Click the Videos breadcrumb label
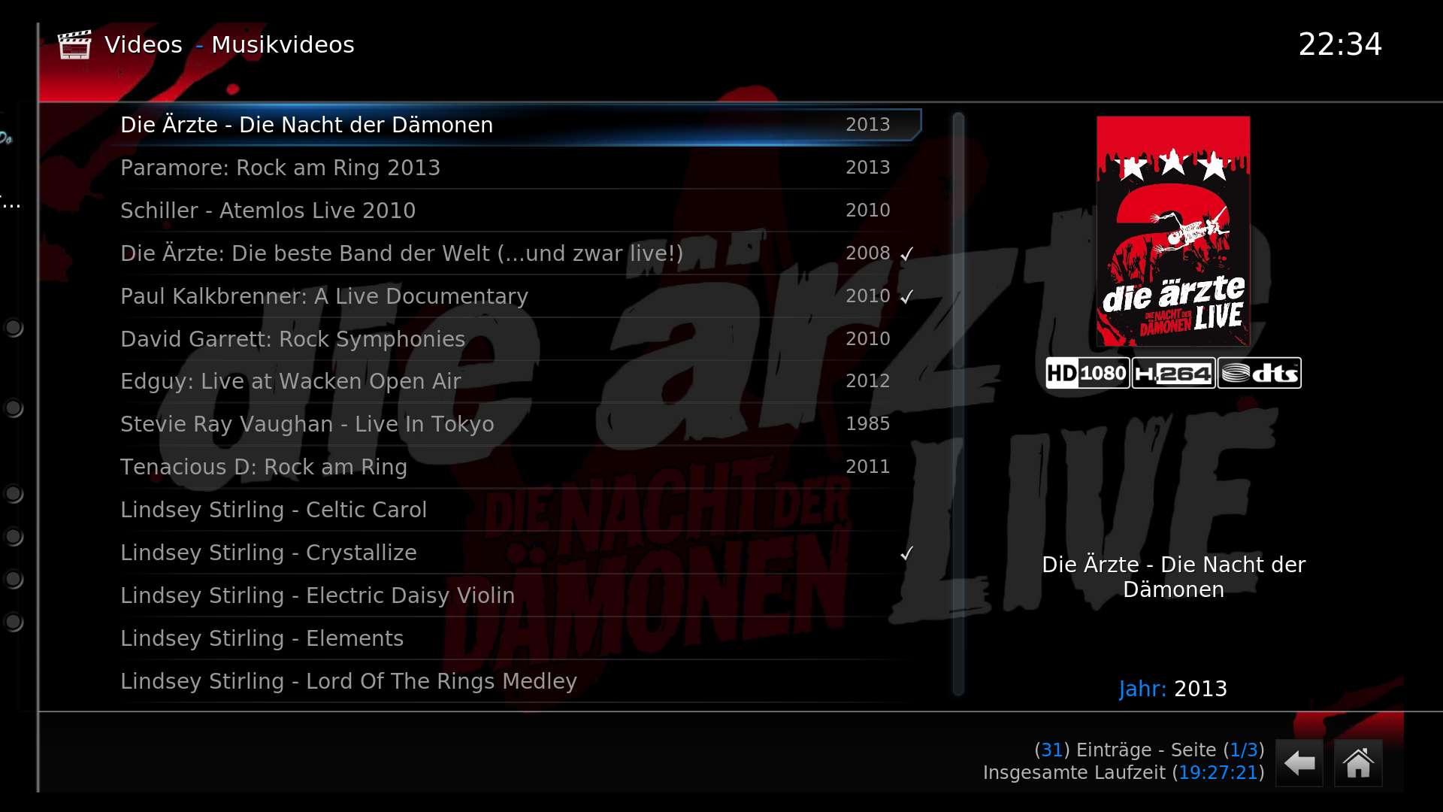This screenshot has width=1443, height=812. (x=144, y=45)
